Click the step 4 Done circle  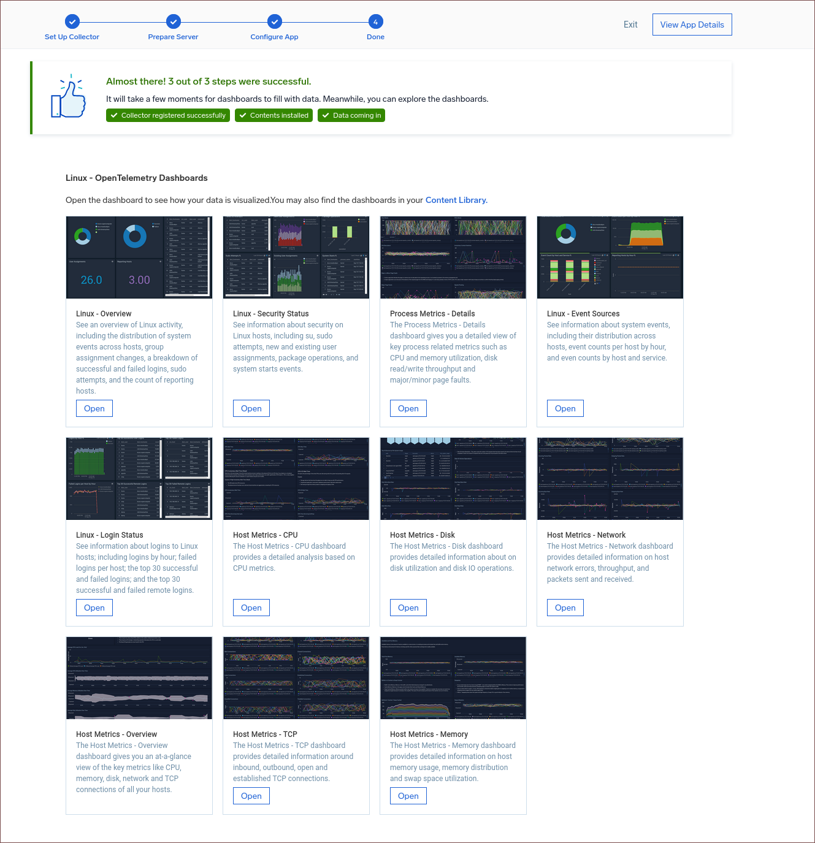coord(375,22)
